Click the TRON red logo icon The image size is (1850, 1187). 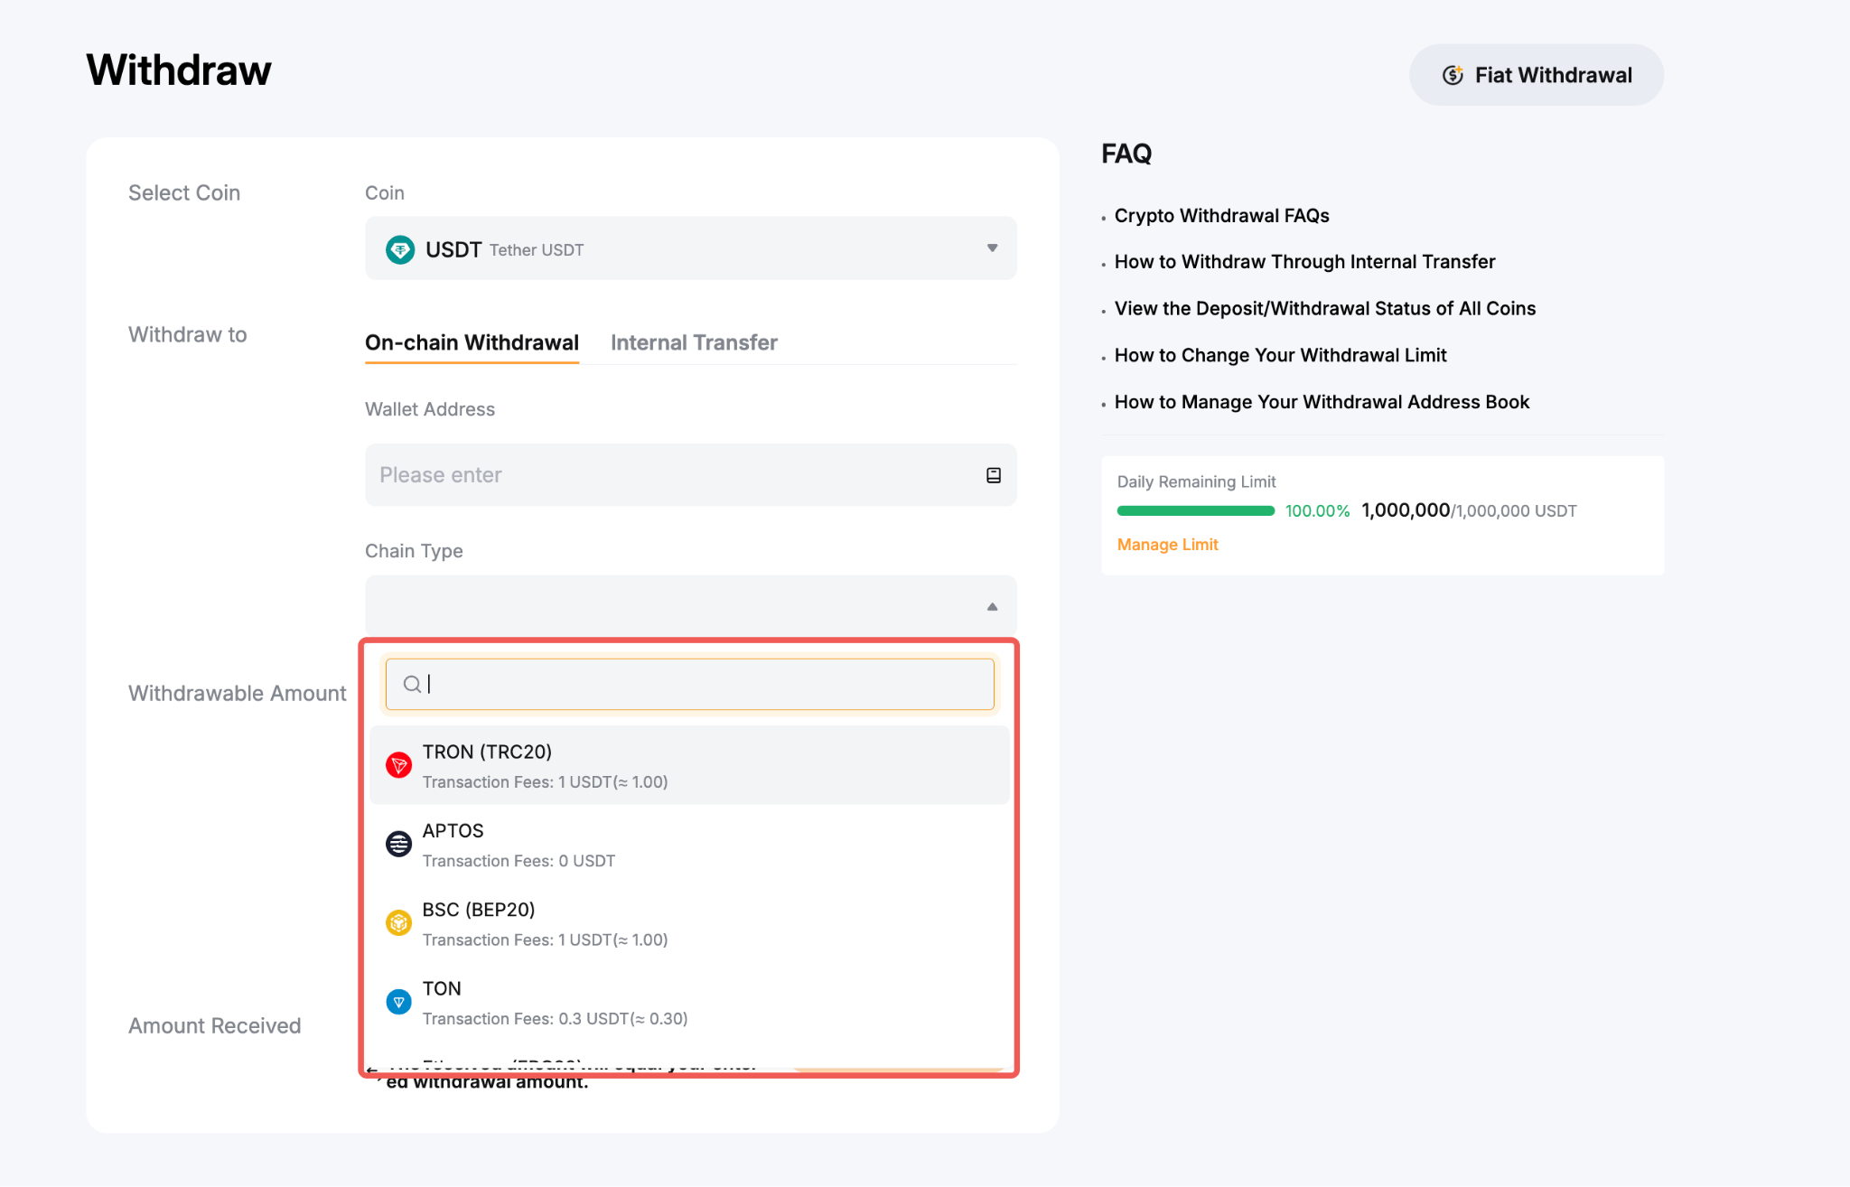pos(398,765)
